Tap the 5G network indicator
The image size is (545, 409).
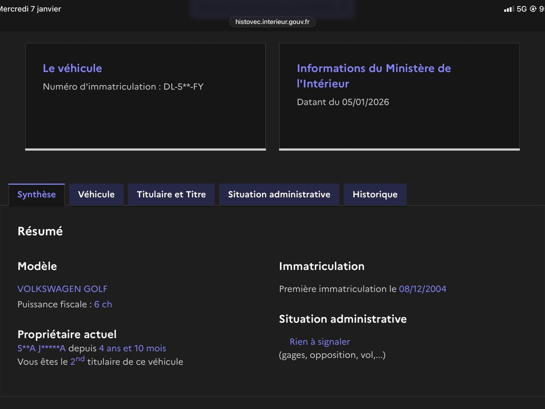pyautogui.click(x=521, y=9)
